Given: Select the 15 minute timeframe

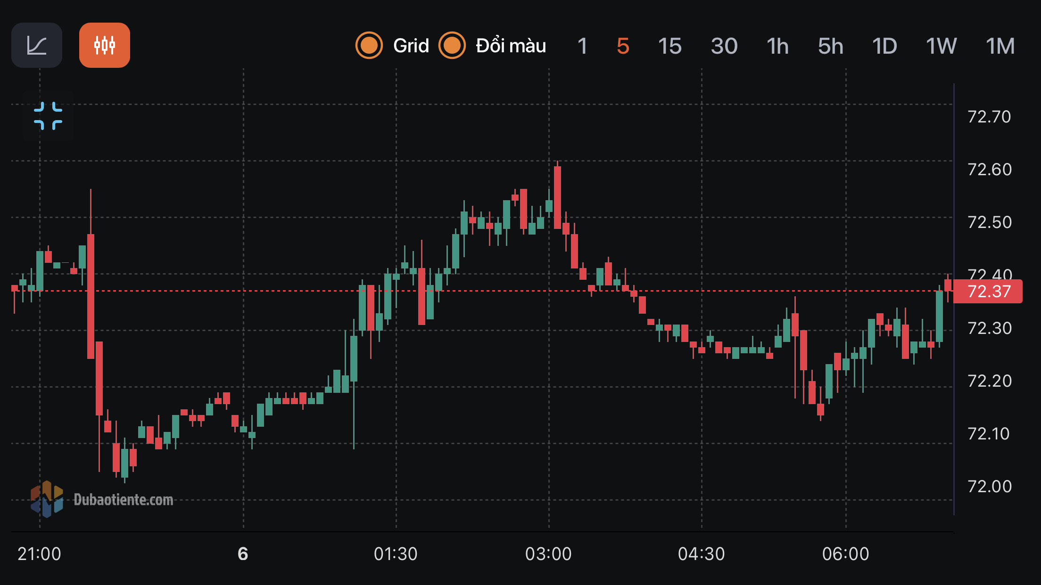Looking at the screenshot, I should click(669, 46).
